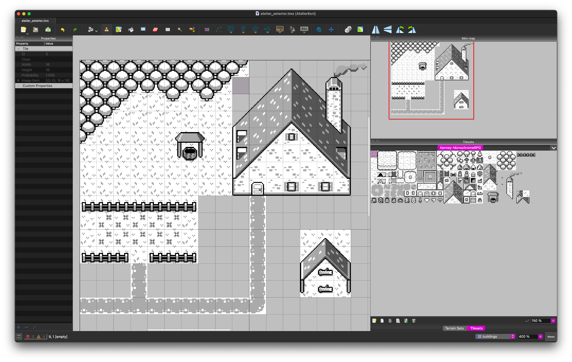Open issues via the error counter
Viewport: 572px width, 362px height.
(30, 336)
